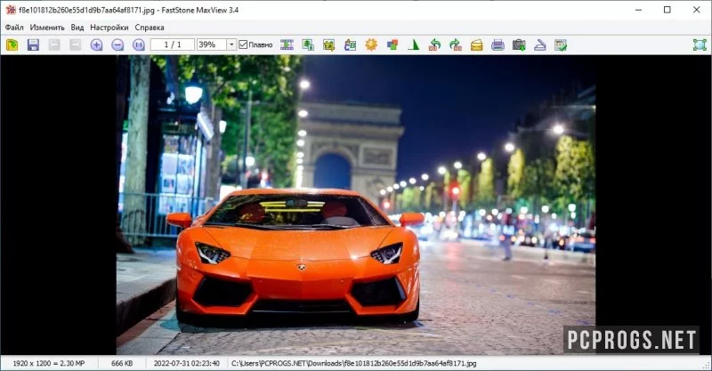
Task: Click the date 2022-07-31 02:23:40
Action: coord(187,363)
